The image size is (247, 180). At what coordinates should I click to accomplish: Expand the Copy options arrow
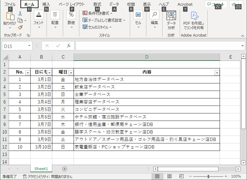click(25, 20)
